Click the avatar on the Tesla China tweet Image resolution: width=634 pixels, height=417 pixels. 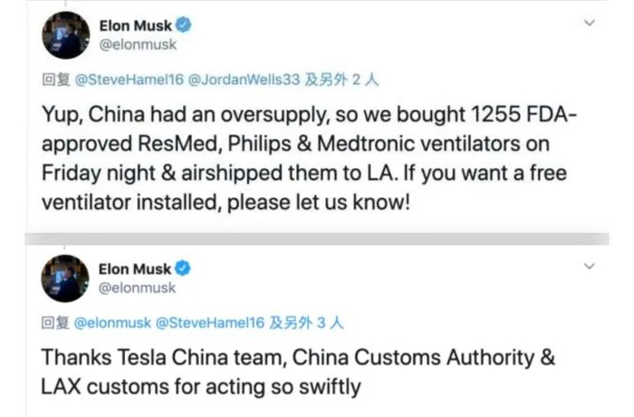(66, 279)
